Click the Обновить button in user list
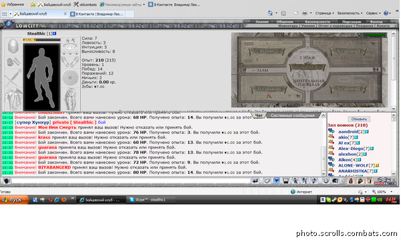 pos(359,119)
